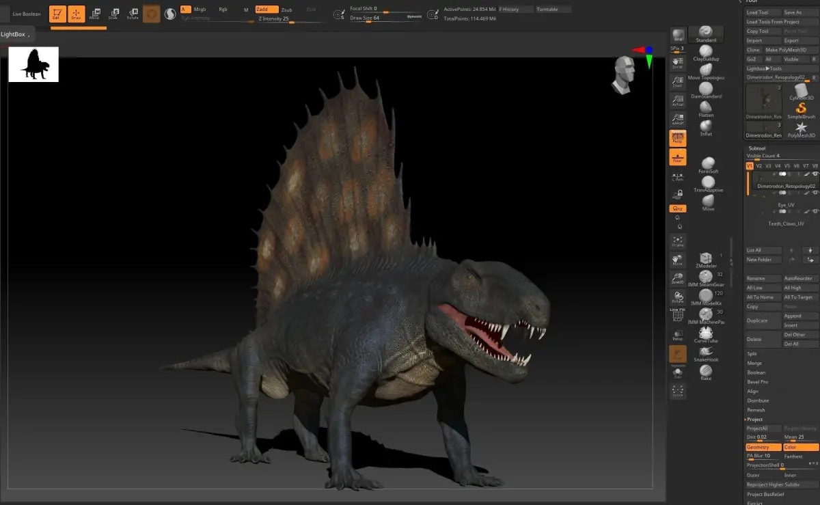The image size is (820, 505).
Task: Select the TrimAdaptive brush
Action: [708, 185]
